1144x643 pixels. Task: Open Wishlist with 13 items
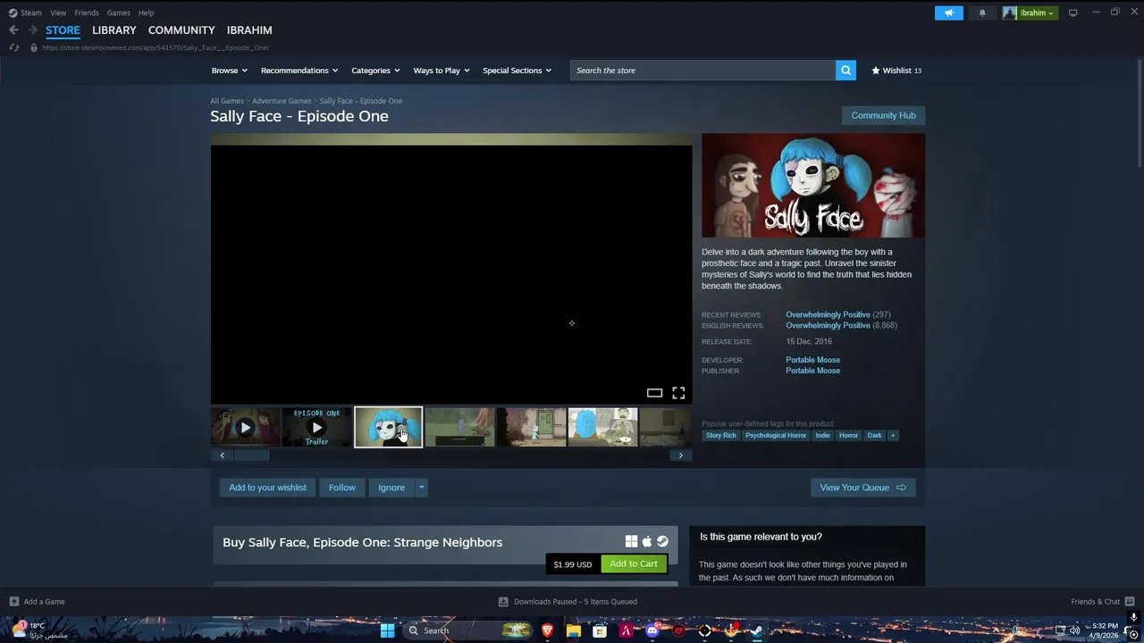tap(896, 71)
